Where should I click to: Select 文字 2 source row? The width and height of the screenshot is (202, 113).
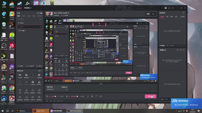click(x=30, y=23)
